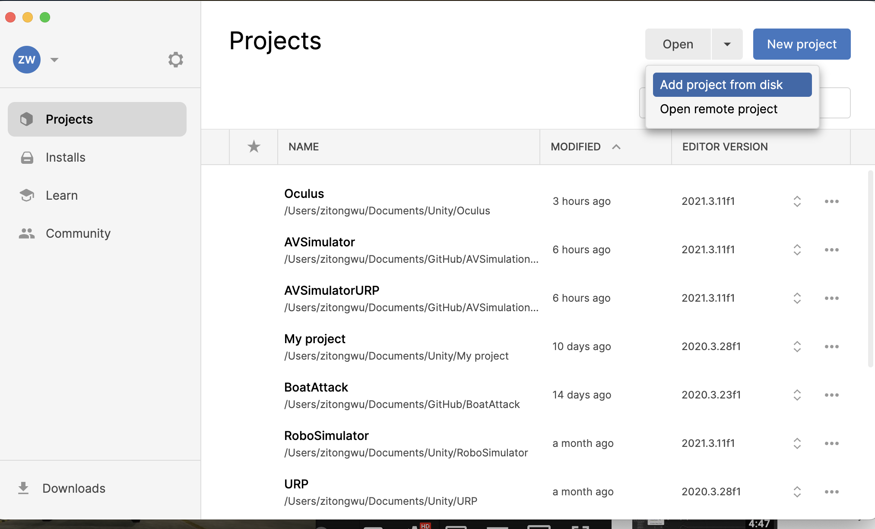Collapse the Open button dropdown arrow
Image resolution: width=875 pixels, height=529 pixels.
click(x=727, y=44)
